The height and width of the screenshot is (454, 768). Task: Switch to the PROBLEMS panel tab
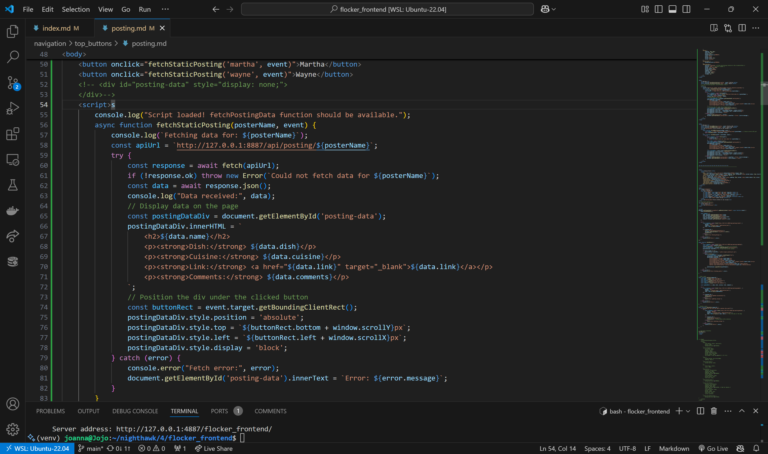(50, 411)
